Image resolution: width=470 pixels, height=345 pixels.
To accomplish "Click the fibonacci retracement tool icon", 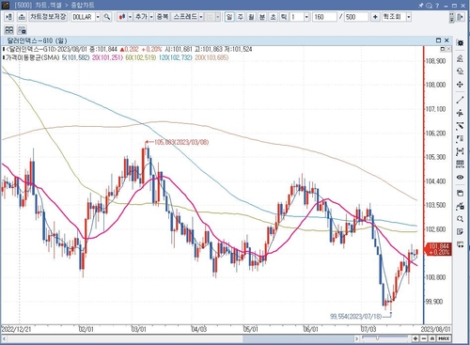I will tap(460, 139).
